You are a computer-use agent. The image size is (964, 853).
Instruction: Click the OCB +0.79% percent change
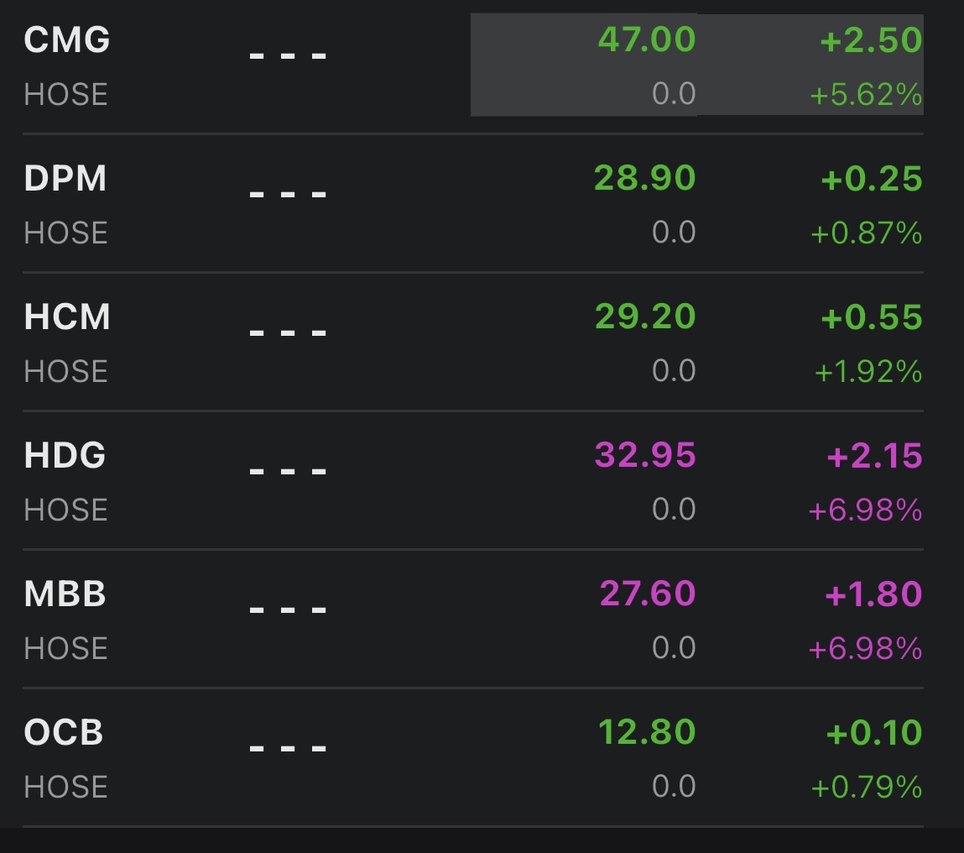[866, 788]
